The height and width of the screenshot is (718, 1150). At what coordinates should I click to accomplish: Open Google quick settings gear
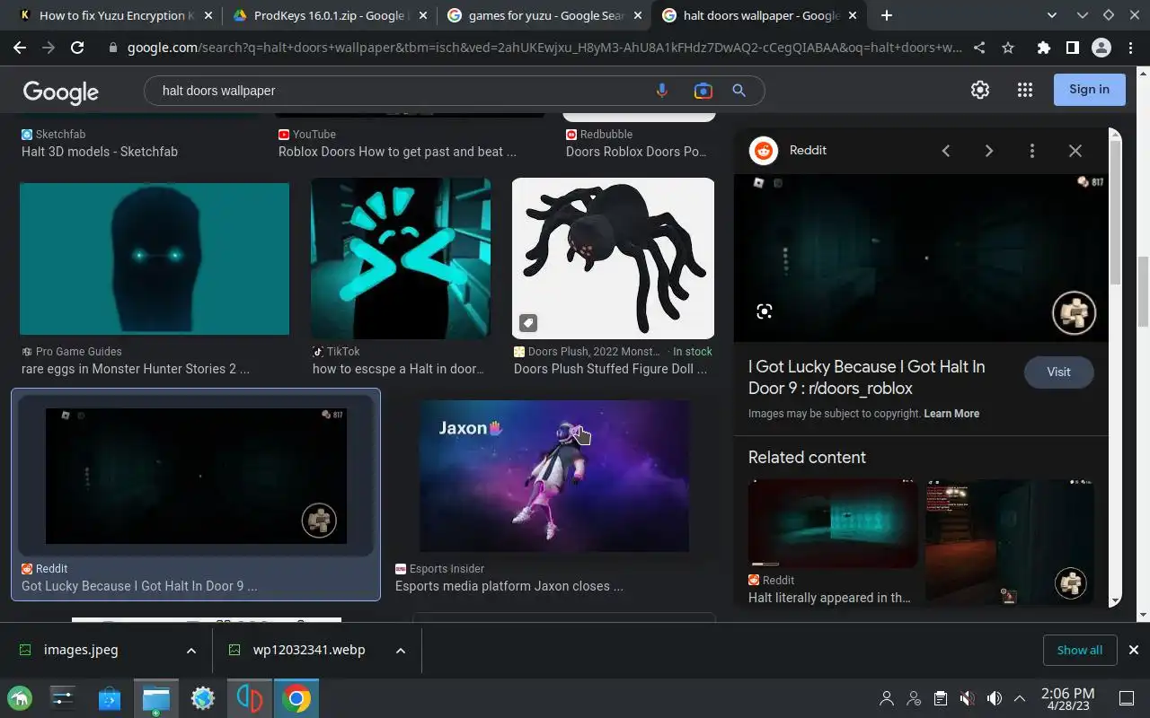[980, 90]
